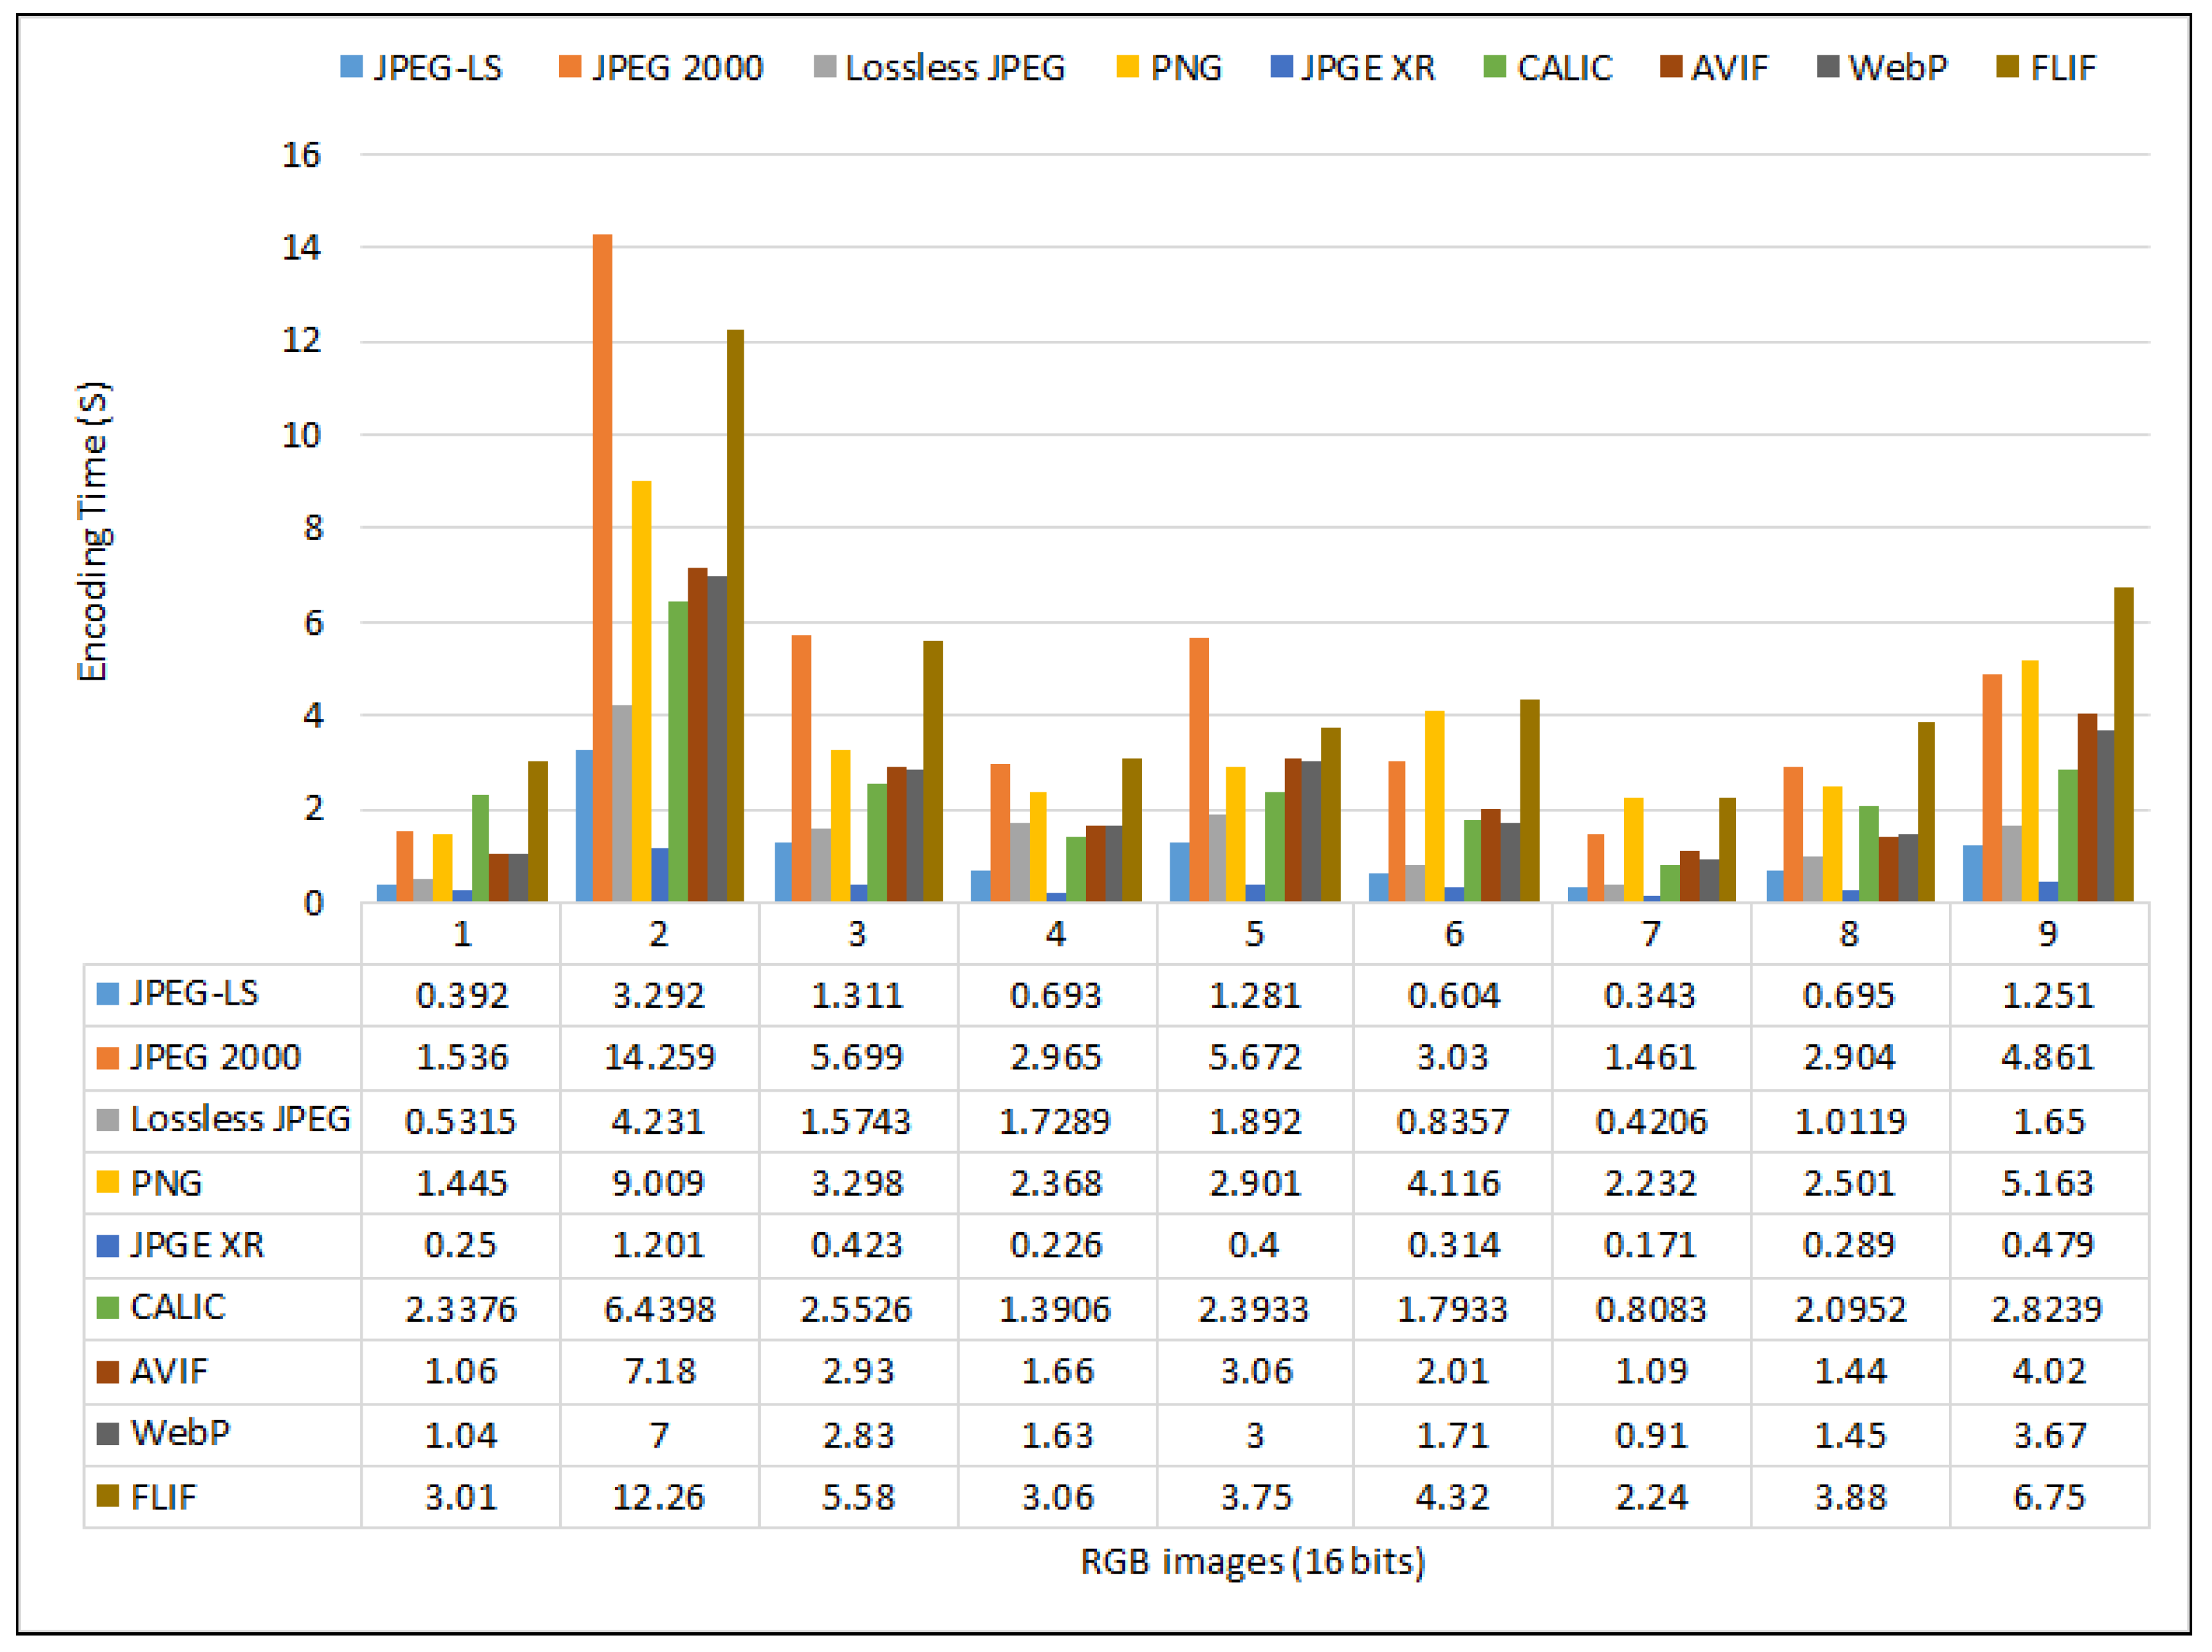Viewport: 2212px width, 1652px height.
Task: Select the FLIF legend entry at top
Action: [x=2062, y=67]
